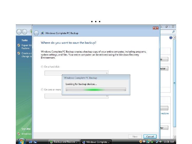Click Switch Between Windows quick launch icon
The image size is (192, 144).
tap(35, 142)
